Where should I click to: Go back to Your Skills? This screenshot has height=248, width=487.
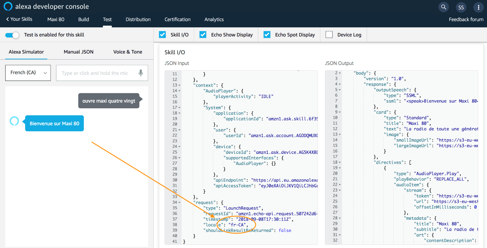click(x=19, y=19)
